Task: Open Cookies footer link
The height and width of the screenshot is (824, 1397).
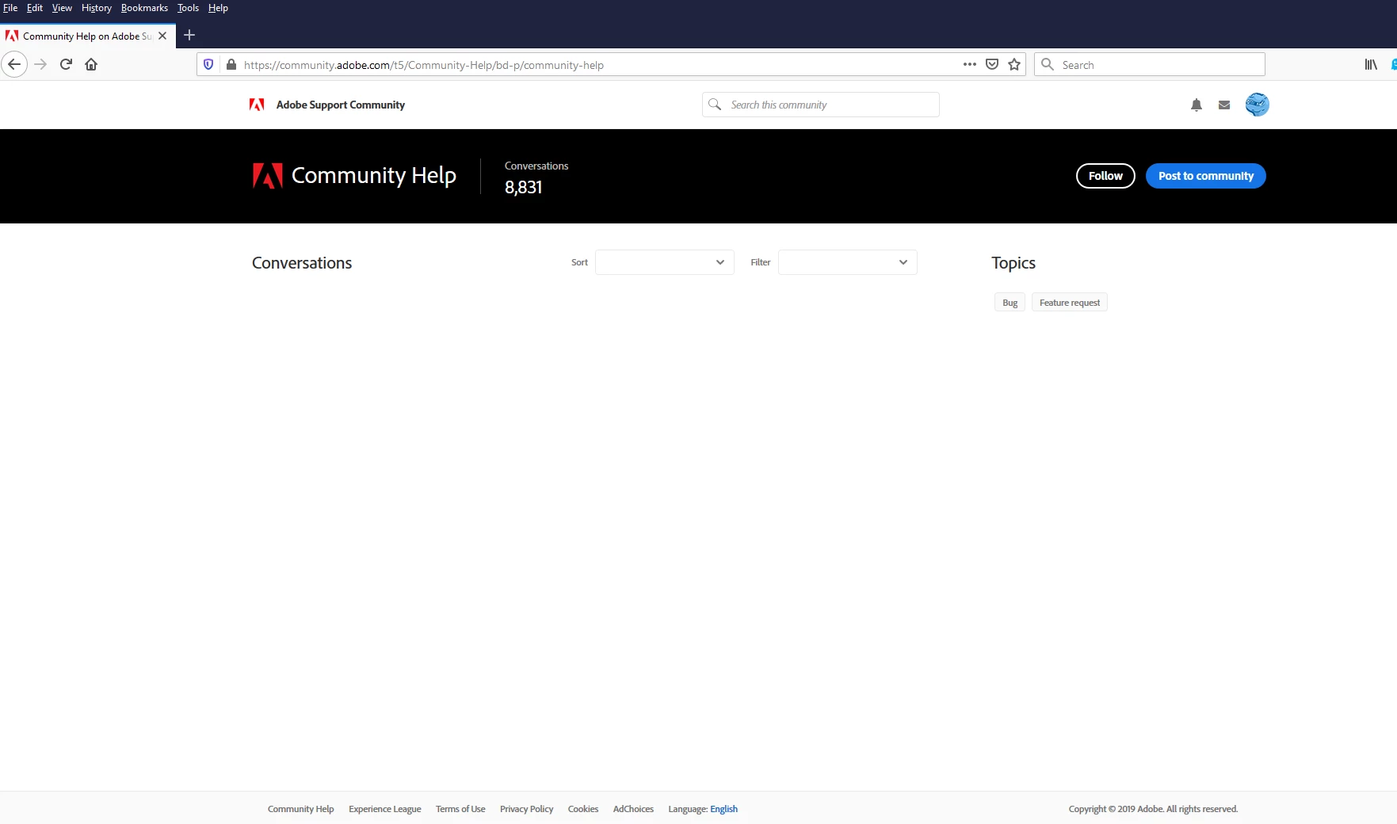Action: coord(582,809)
